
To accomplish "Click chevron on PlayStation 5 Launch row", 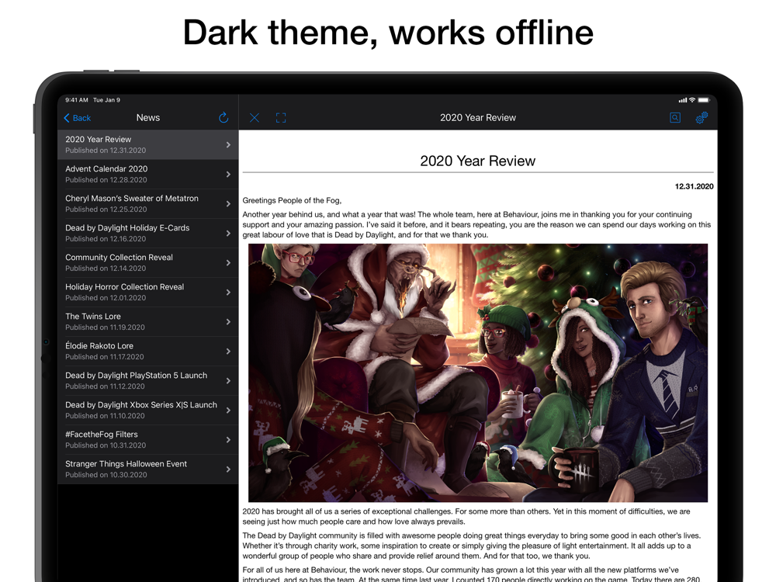I will click(228, 380).
